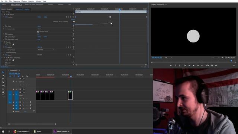Image resolution: width=238 pixels, height=134 pixels.
Task: Open the Graphics menu
Action: coord(31,1)
